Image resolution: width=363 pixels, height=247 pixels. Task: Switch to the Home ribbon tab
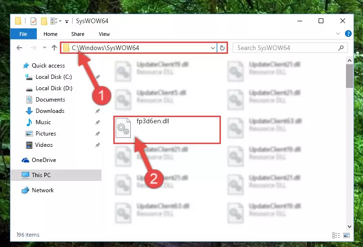click(51, 34)
